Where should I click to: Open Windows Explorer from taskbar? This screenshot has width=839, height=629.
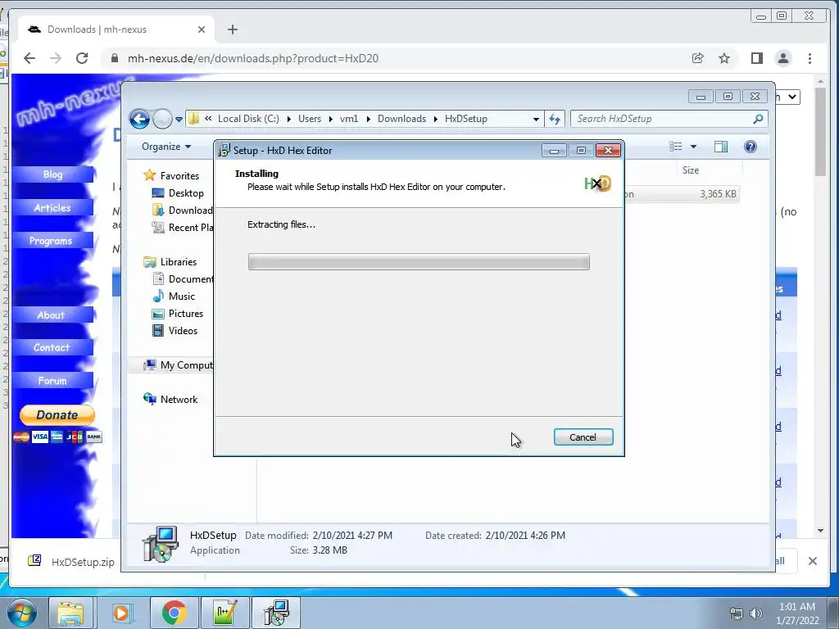[x=70, y=613]
